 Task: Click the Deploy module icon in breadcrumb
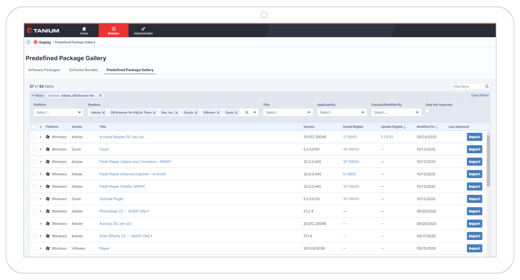tap(36, 42)
